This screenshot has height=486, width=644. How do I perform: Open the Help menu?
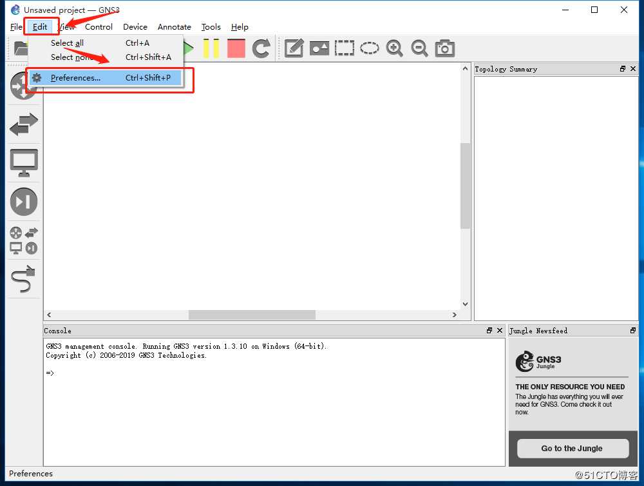(x=240, y=26)
